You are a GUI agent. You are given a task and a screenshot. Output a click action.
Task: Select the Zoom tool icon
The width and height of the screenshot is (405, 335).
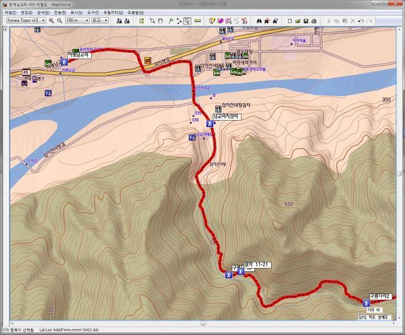(153, 21)
